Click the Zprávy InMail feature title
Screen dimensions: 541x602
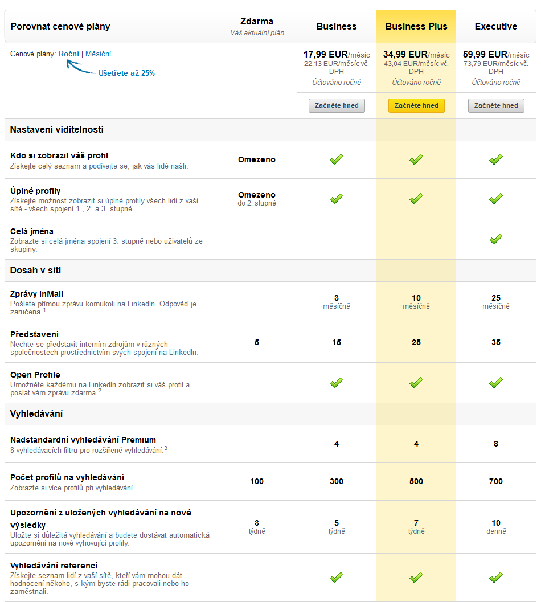(x=37, y=294)
